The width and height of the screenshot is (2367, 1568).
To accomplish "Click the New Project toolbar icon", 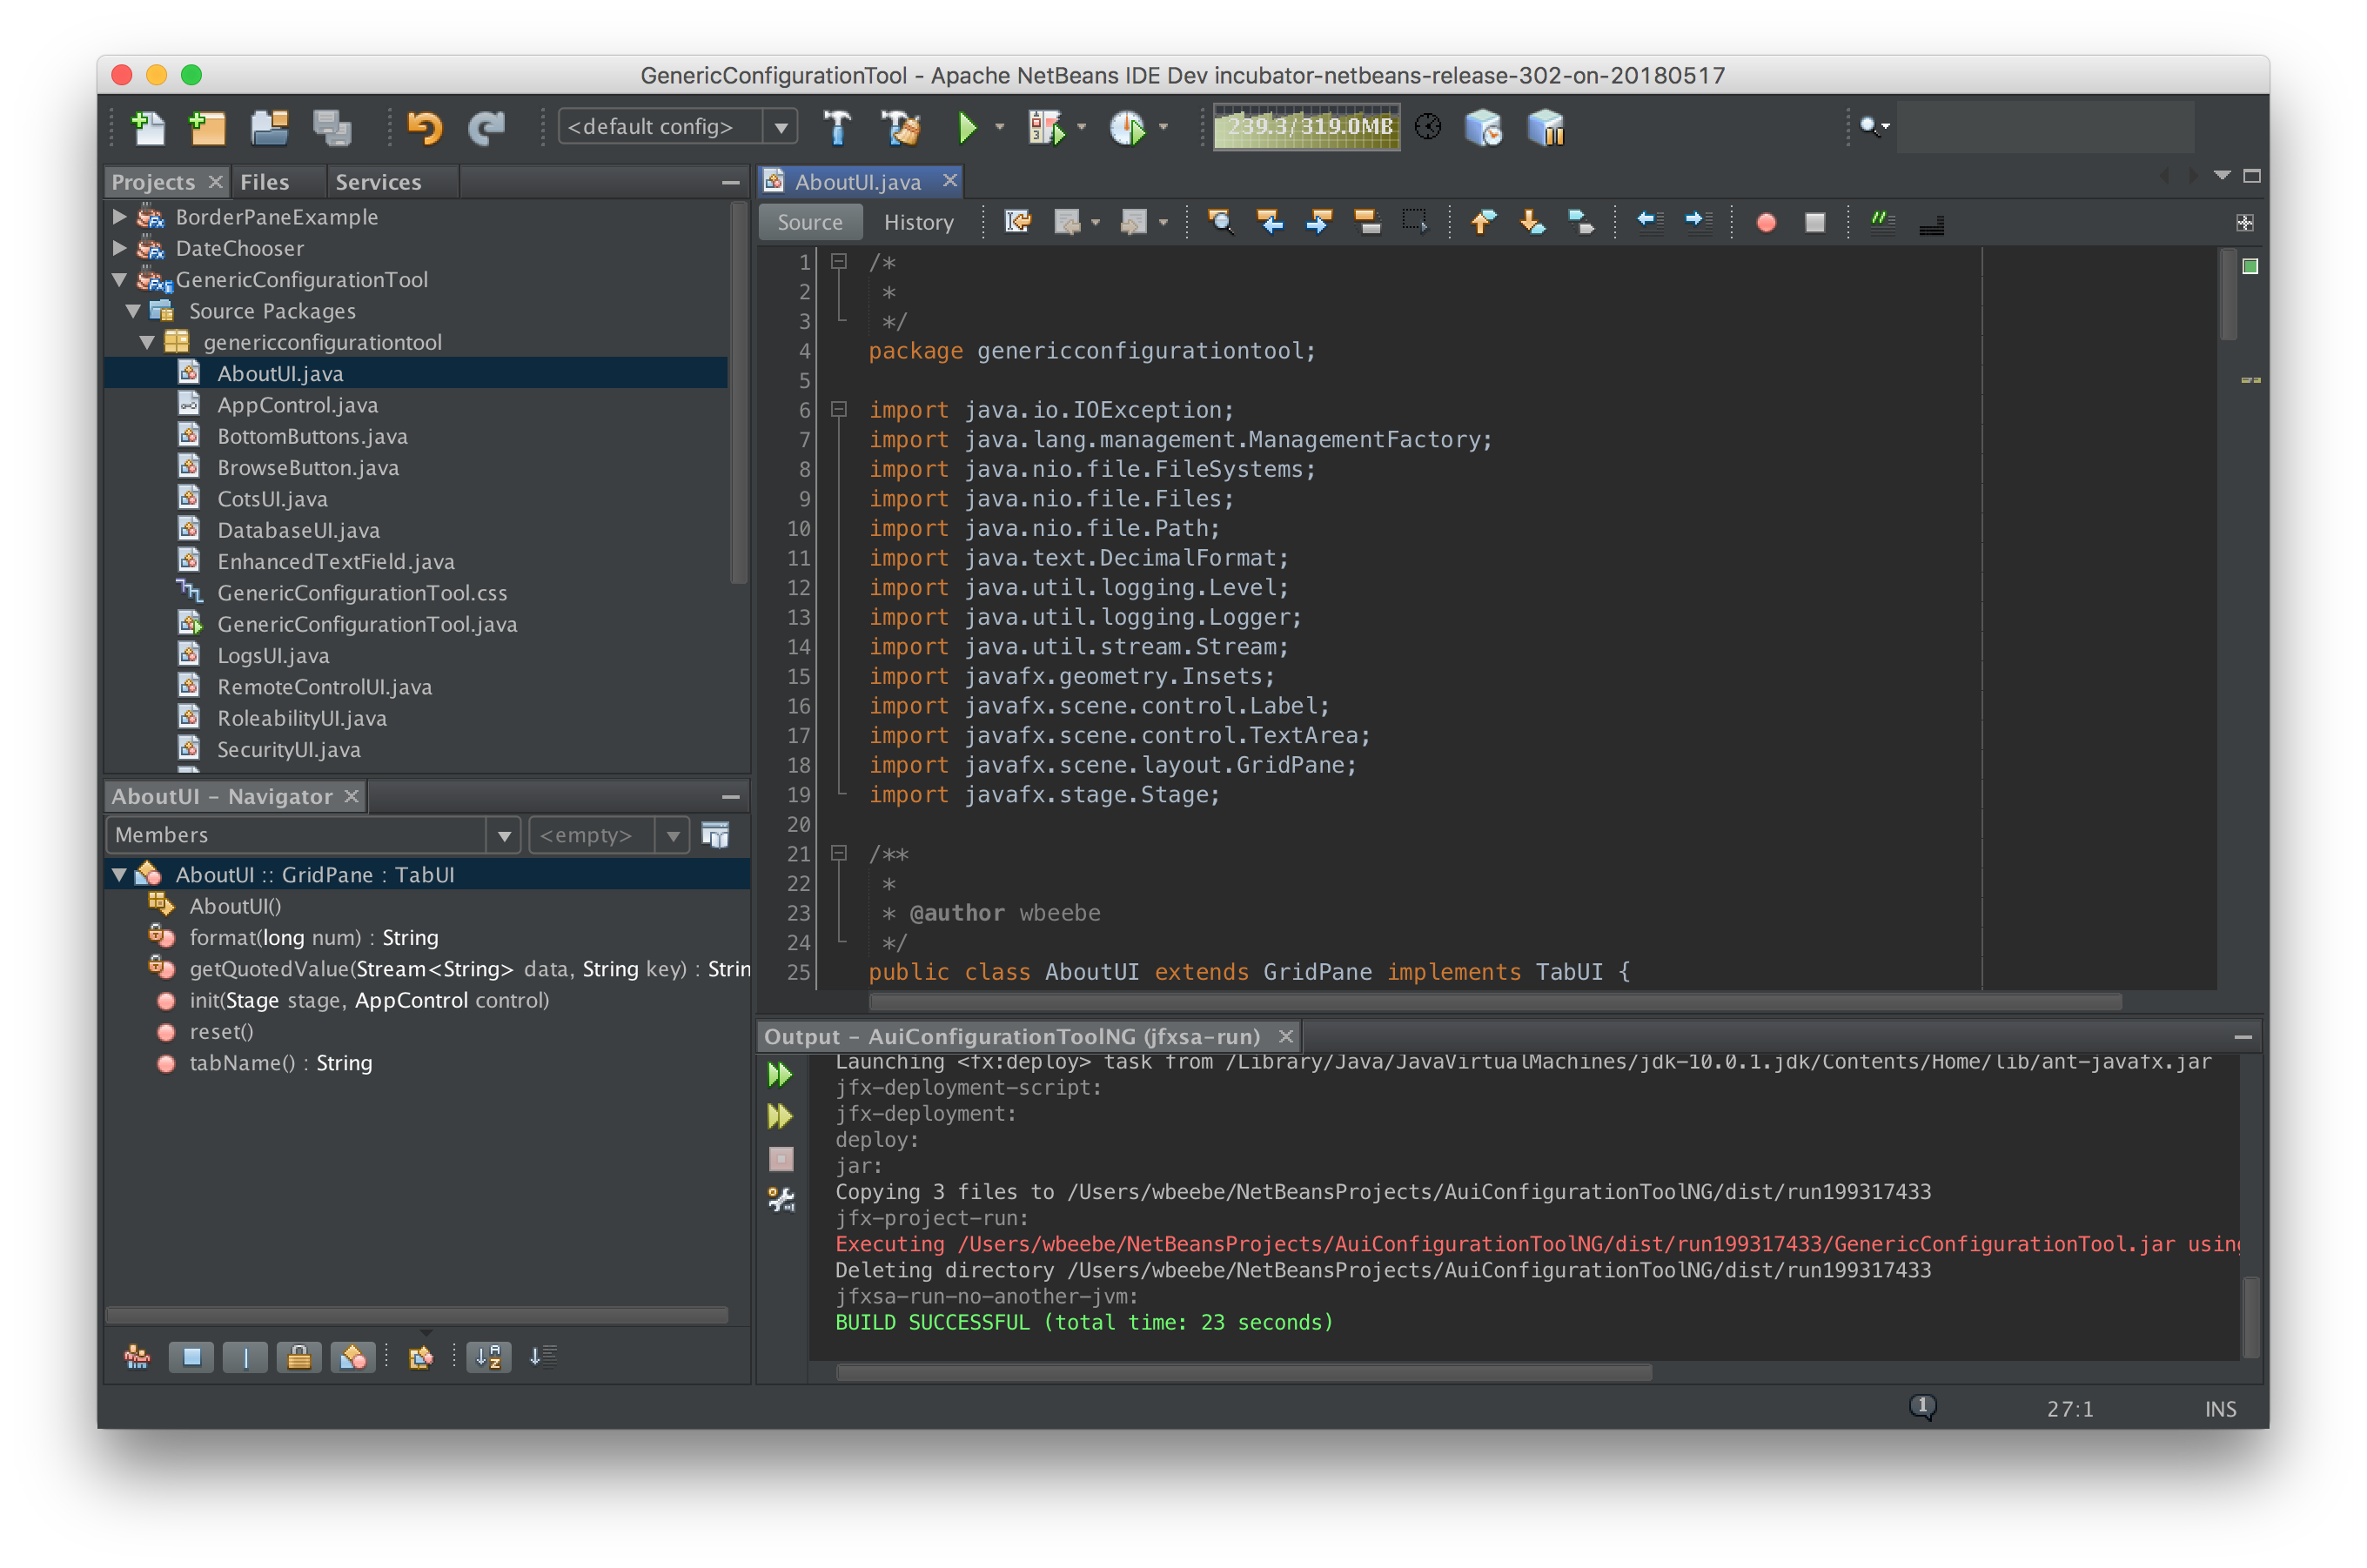I will [x=207, y=128].
